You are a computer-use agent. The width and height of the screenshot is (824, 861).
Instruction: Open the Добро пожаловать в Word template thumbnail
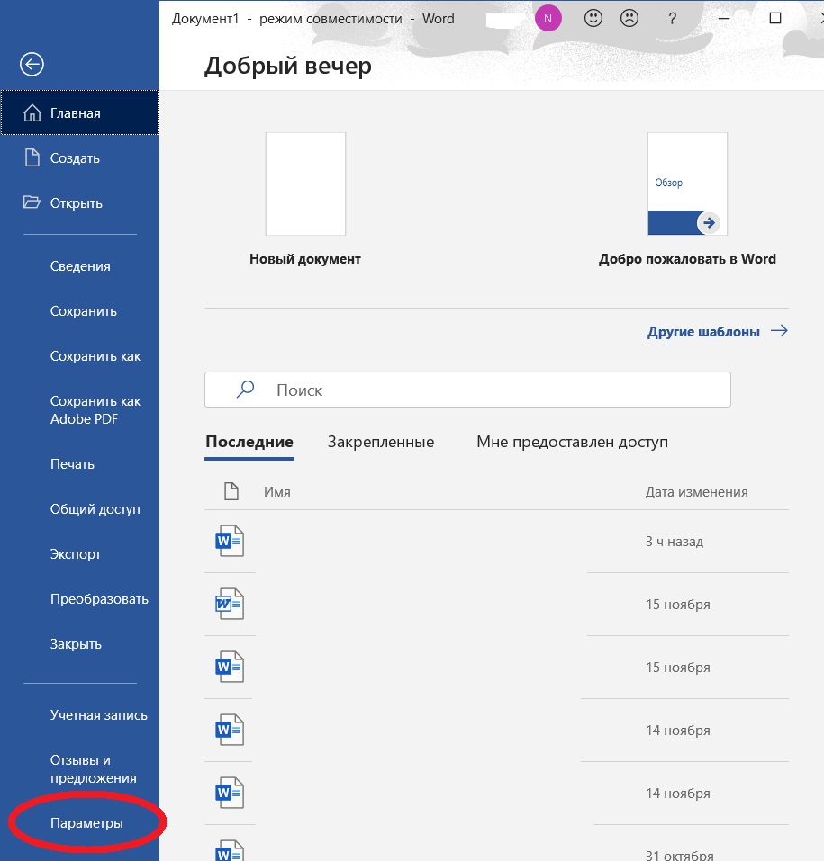[687, 184]
